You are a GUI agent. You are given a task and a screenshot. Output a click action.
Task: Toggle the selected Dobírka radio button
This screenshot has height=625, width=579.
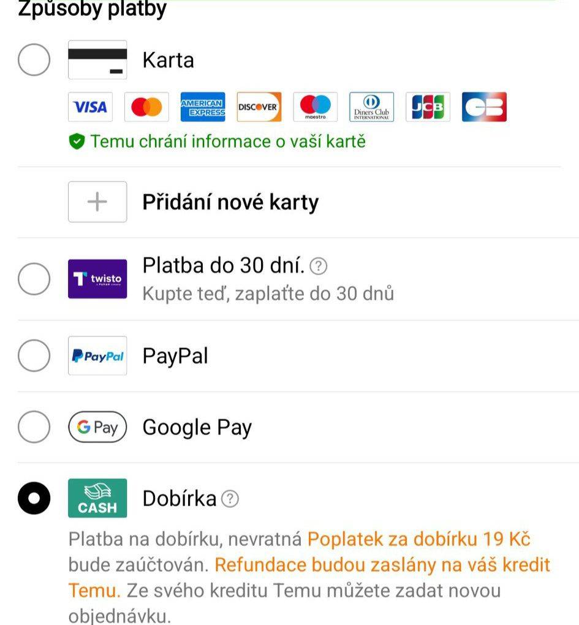pyautogui.click(x=34, y=498)
